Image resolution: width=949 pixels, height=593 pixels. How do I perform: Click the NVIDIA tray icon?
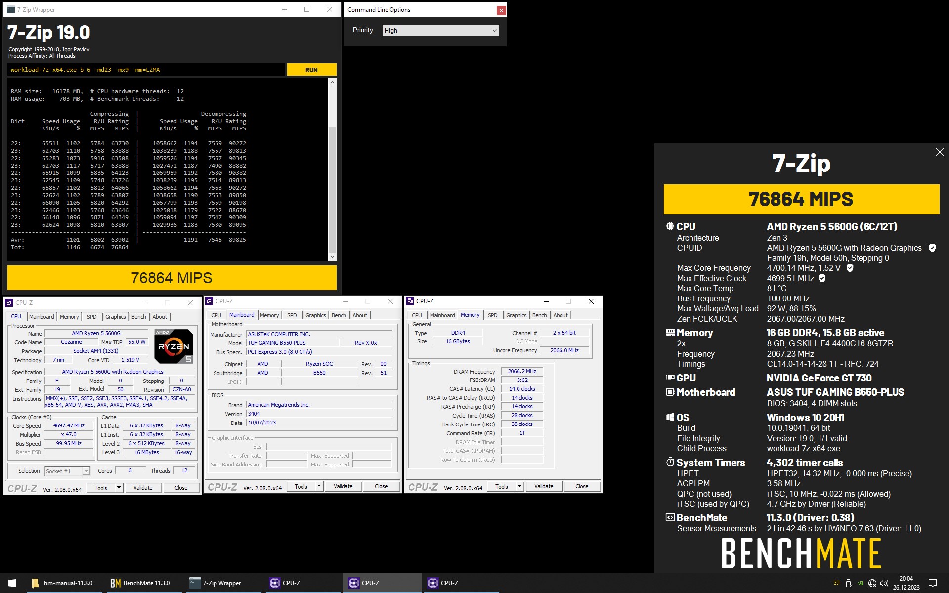pyautogui.click(x=861, y=583)
